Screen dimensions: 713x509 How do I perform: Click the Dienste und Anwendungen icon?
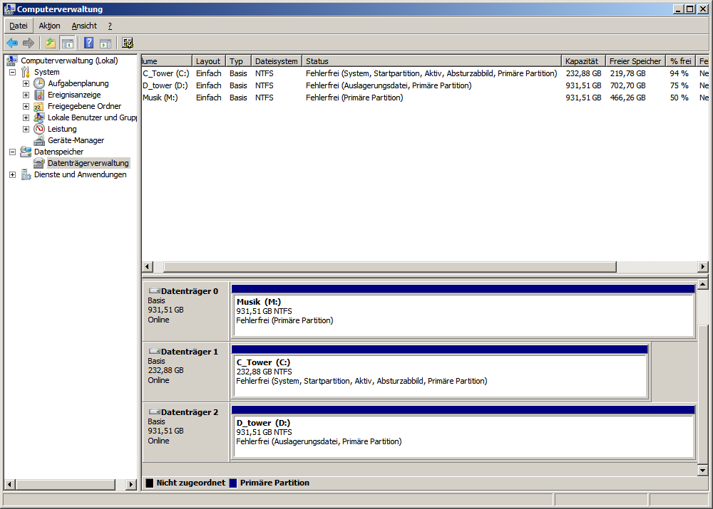(26, 174)
